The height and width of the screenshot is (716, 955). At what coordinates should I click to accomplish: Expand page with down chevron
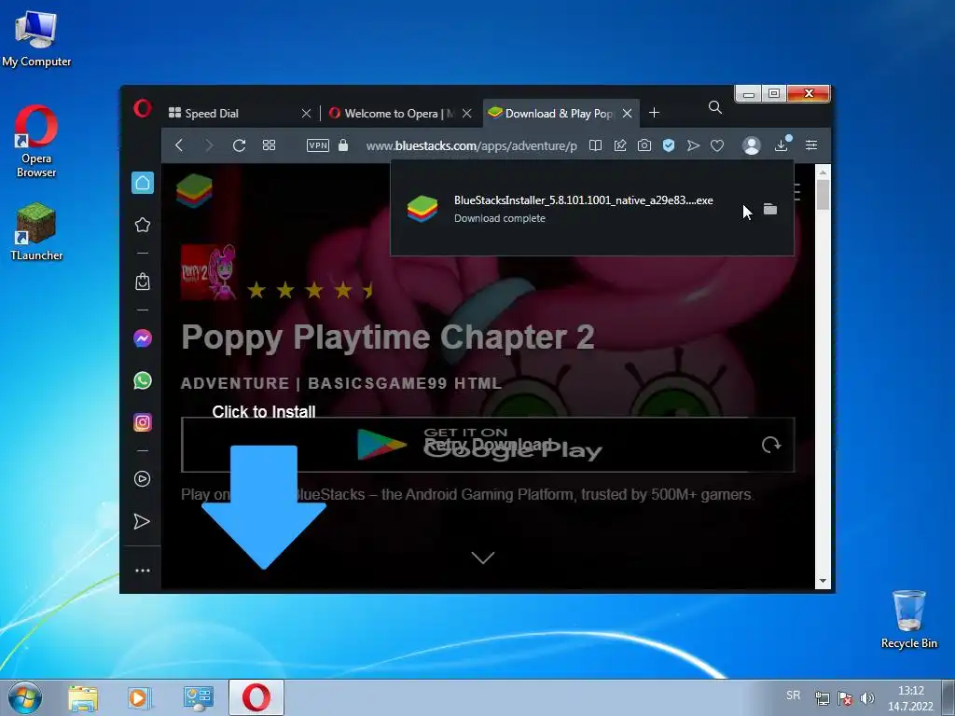tap(483, 558)
